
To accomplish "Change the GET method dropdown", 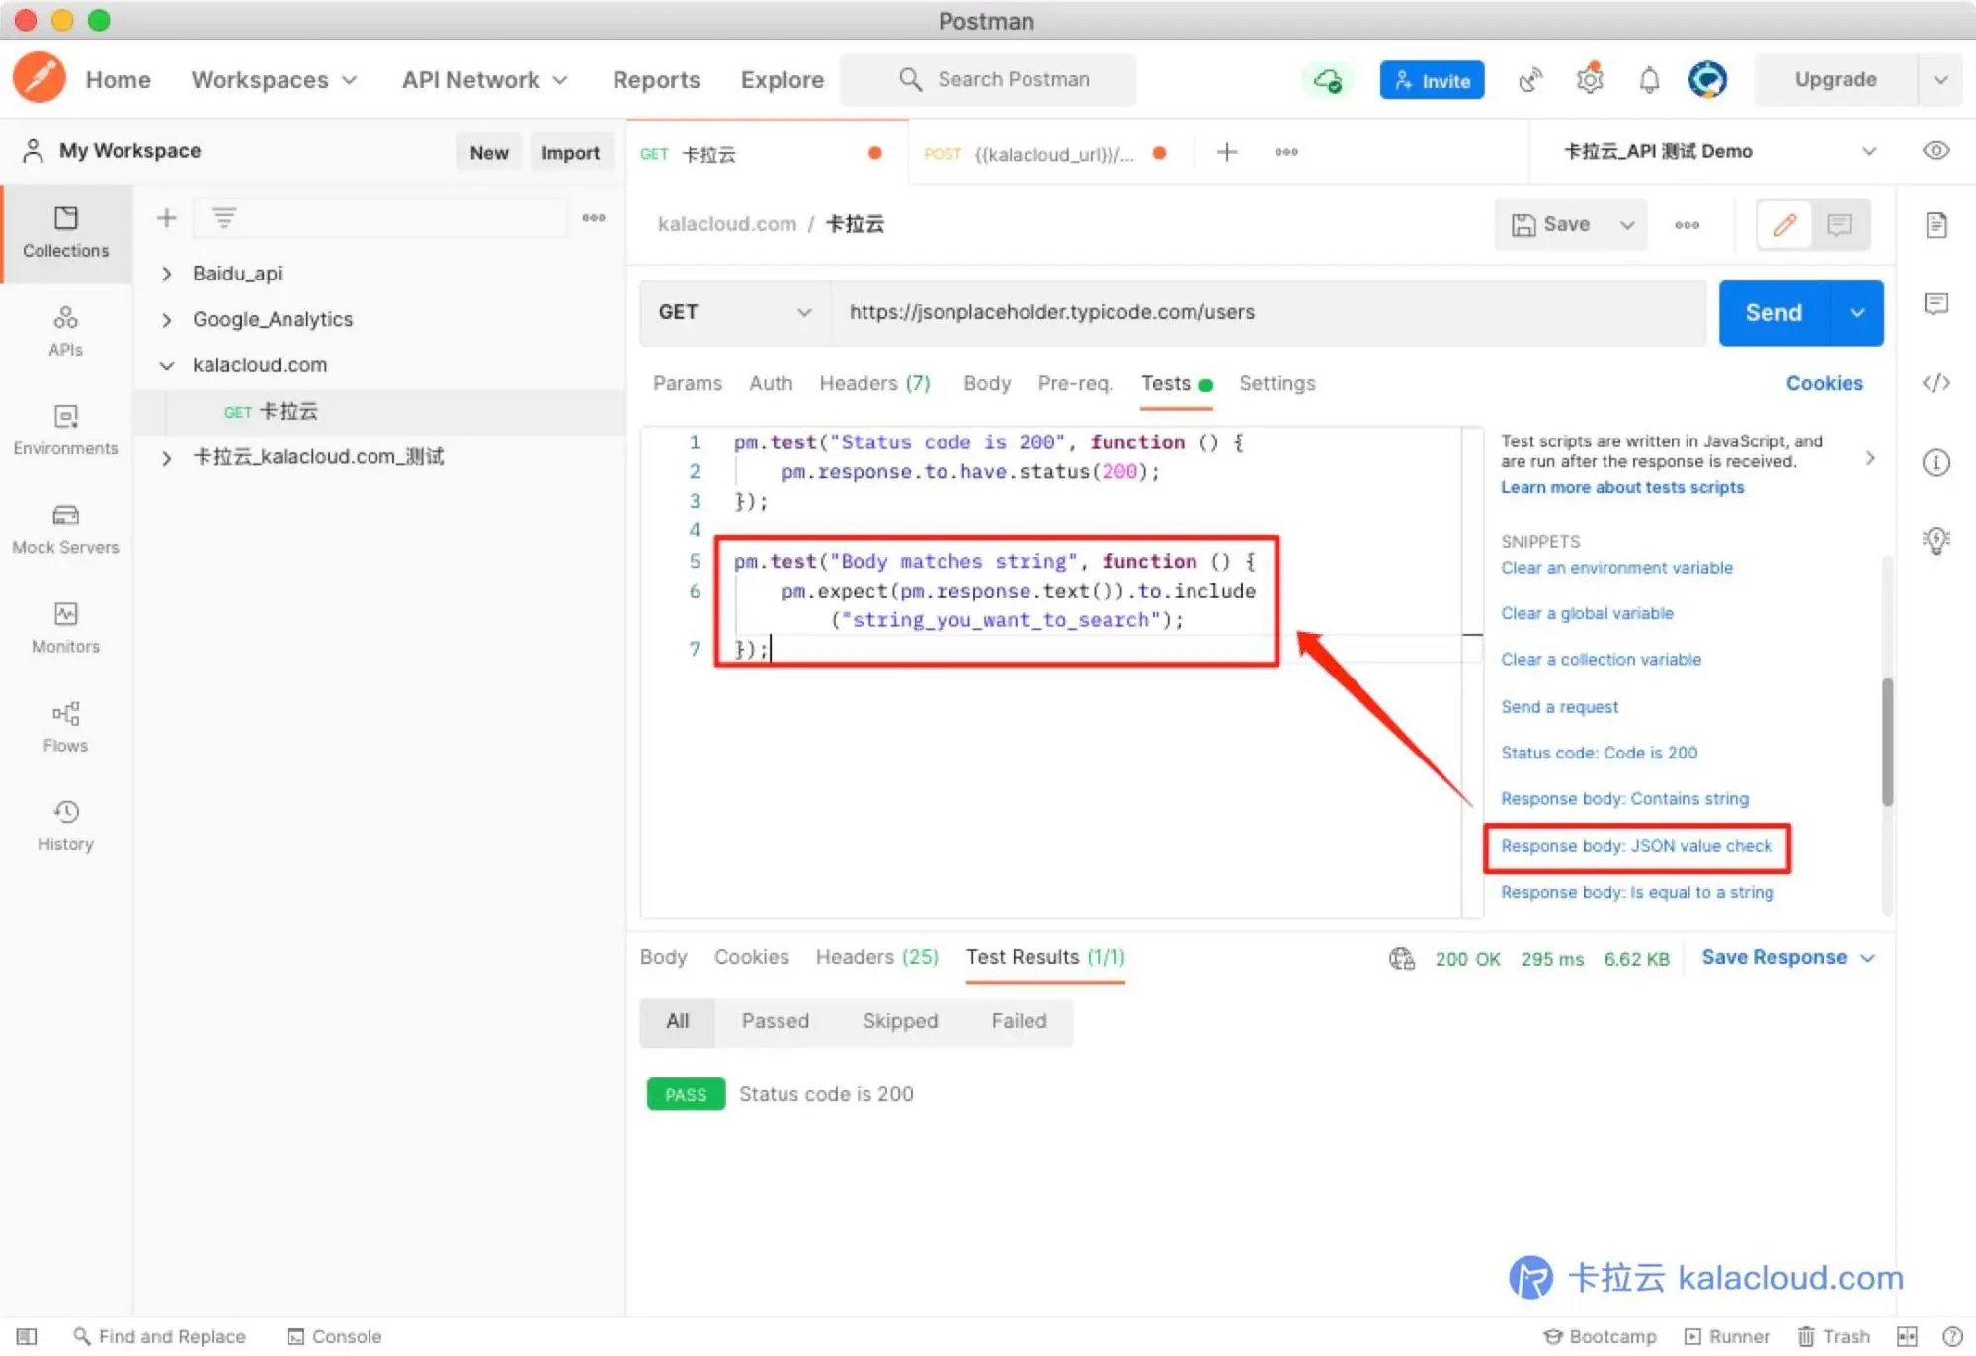I will pyautogui.click(x=734, y=312).
